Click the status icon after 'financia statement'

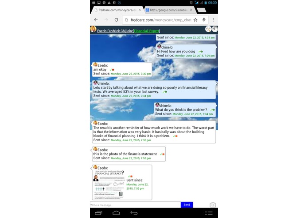(162, 154)
